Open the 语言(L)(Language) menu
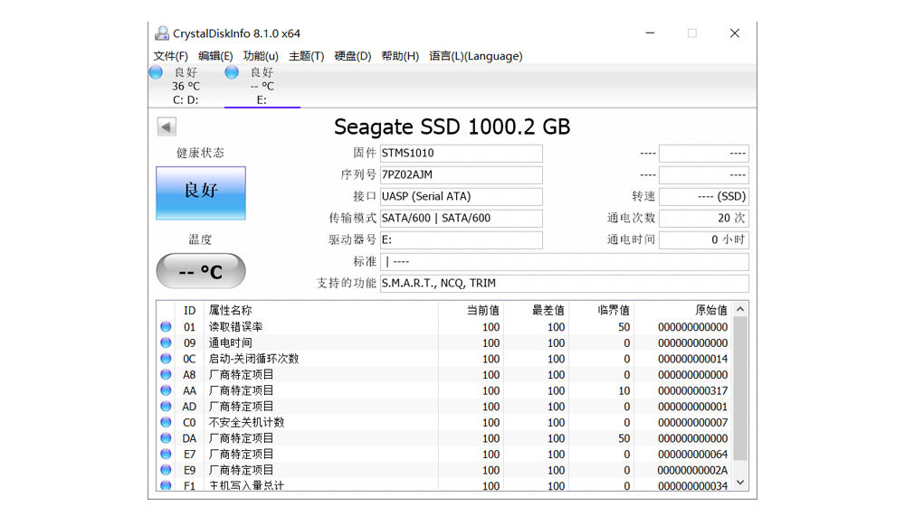This screenshot has width=905, height=516. [x=475, y=56]
